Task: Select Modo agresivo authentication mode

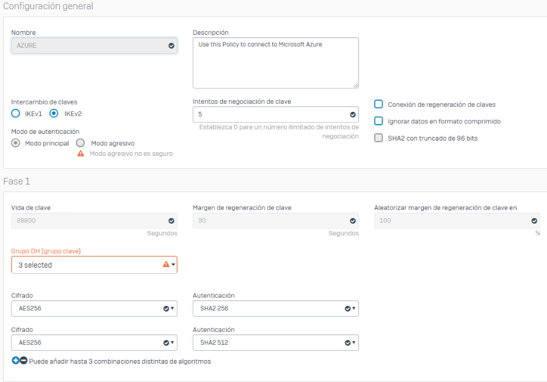Action: tap(80, 142)
